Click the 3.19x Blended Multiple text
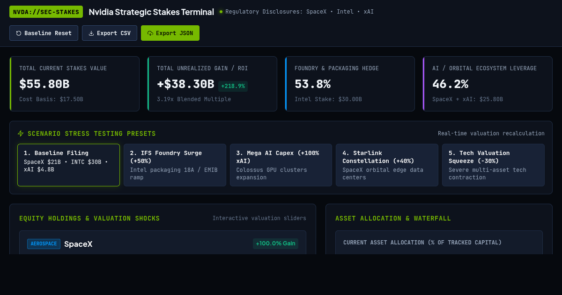 pos(194,99)
